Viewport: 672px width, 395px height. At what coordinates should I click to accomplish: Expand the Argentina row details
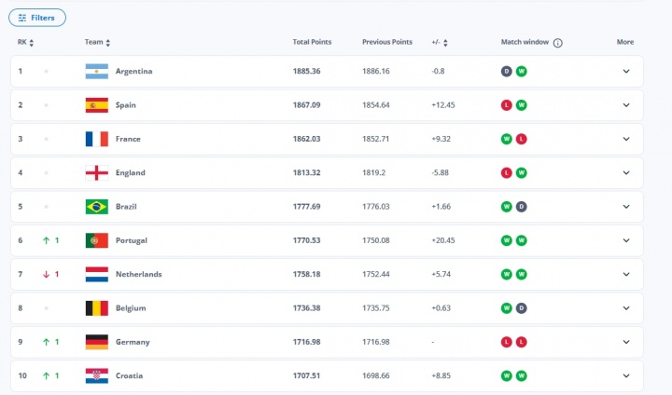pyautogui.click(x=626, y=72)
